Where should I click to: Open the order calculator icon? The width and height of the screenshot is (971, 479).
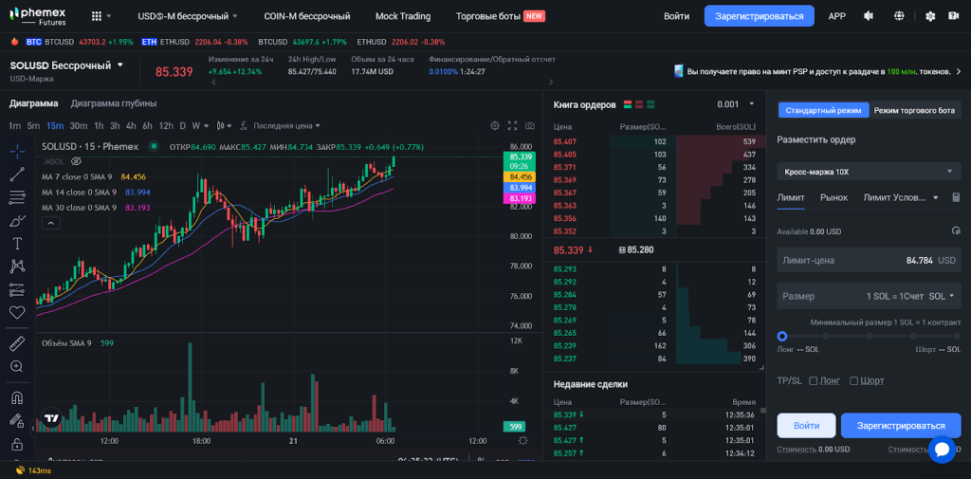956,197
